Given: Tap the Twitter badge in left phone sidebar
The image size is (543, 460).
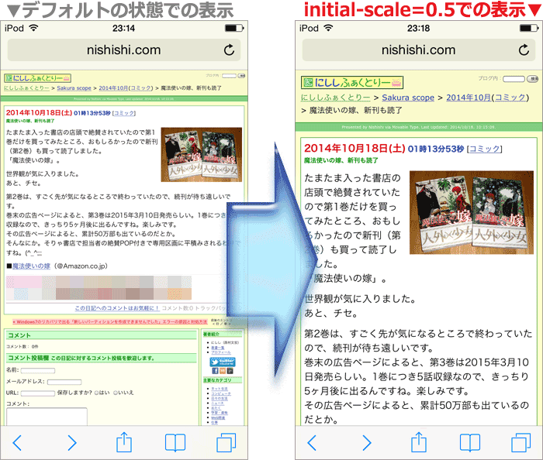Looking at the screenshot, I should coord(223,362).
